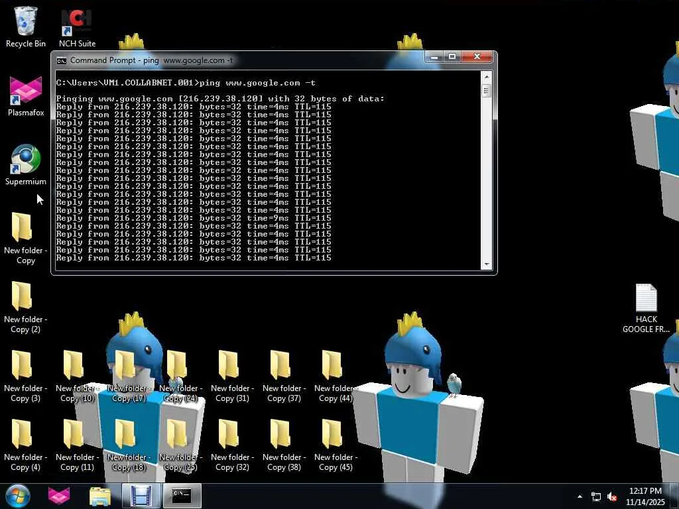
Task: Launch Plasmafox from the taskbar
Action: (x=59, y=496)
